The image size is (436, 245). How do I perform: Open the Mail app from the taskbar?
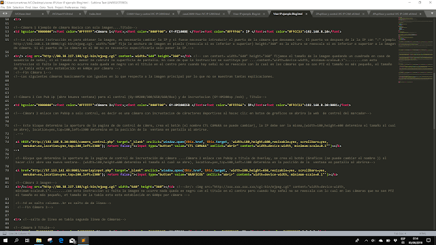point(72,240)
